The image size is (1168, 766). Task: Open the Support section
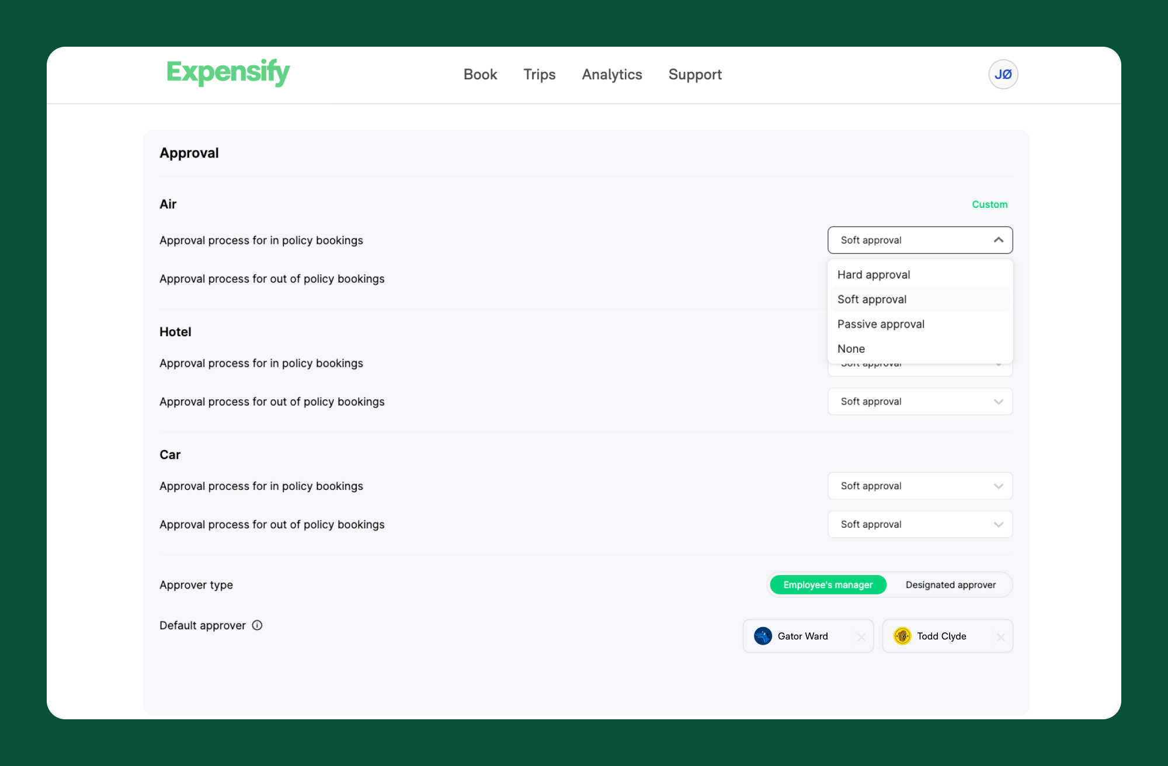click(695, 74)
